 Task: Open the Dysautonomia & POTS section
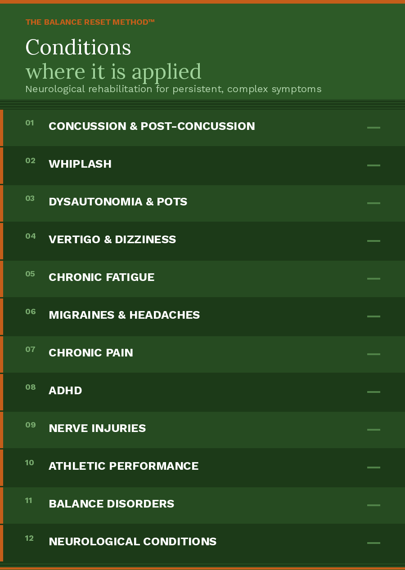coord(373,203)
